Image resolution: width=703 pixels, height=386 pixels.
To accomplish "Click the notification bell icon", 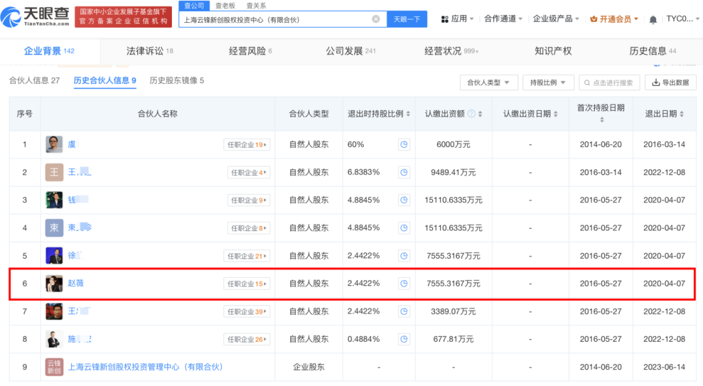I will coord(654,20).
